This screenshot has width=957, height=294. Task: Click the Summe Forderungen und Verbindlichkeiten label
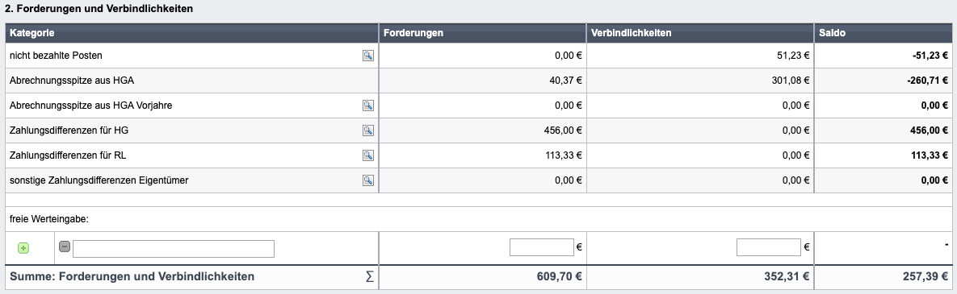pyautogui.click(x=132, y=277)
